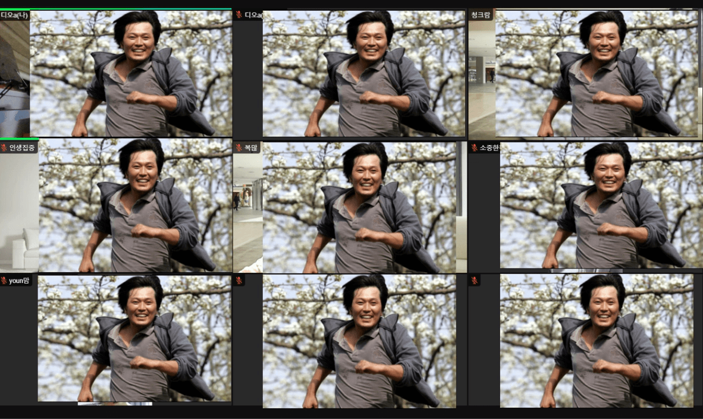Select the youn맘 name label
This screenshot has height=419, width=703.
coord(19,281)
